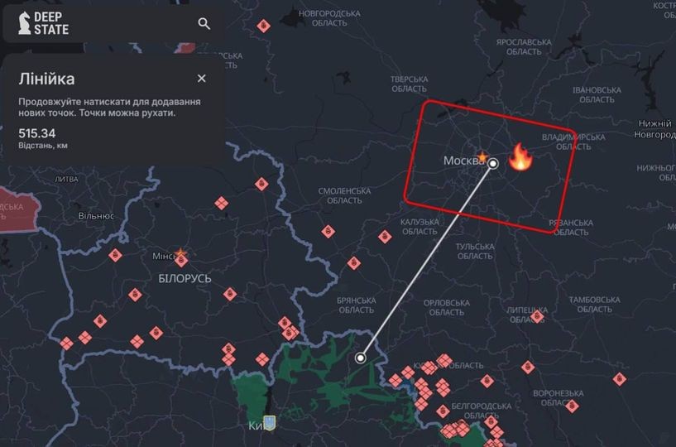
Task: Select the ruler start point in Ukraine
Action: 361,358
